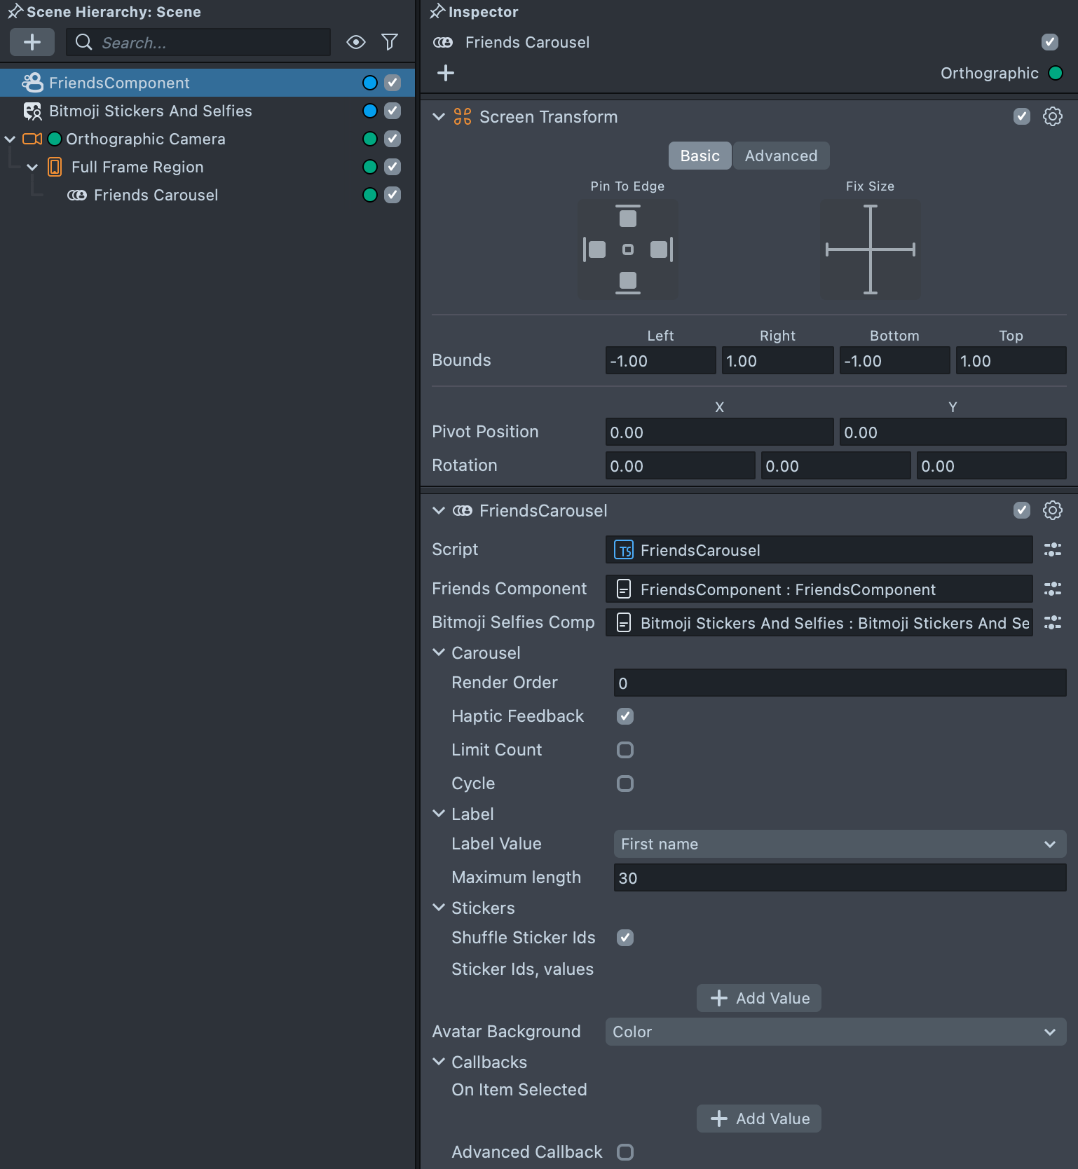Click the blue layer dot for FriendsComponent

(x=370, y=83)
